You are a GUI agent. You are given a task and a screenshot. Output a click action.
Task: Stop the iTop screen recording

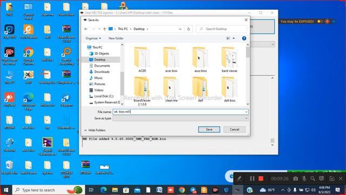pyautogui.click(x=261, y=178)
